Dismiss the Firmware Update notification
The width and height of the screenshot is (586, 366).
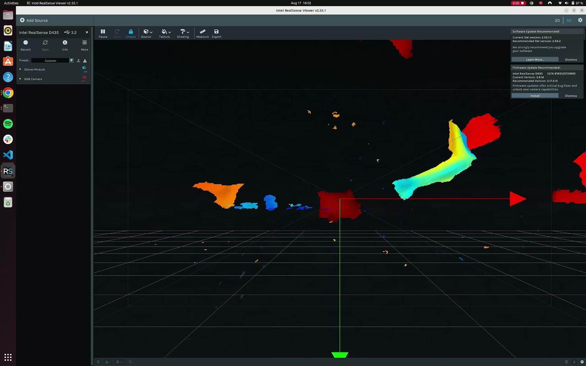571,96
